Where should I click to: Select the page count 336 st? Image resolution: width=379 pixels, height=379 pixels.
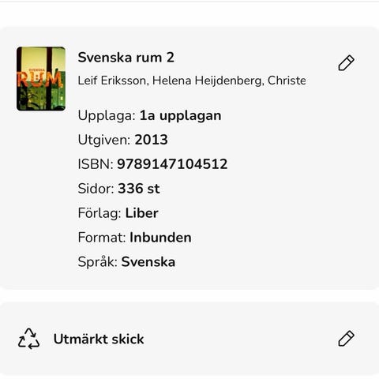139,189
